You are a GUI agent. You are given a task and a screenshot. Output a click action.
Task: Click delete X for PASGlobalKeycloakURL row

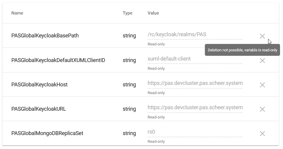[262, 109]
